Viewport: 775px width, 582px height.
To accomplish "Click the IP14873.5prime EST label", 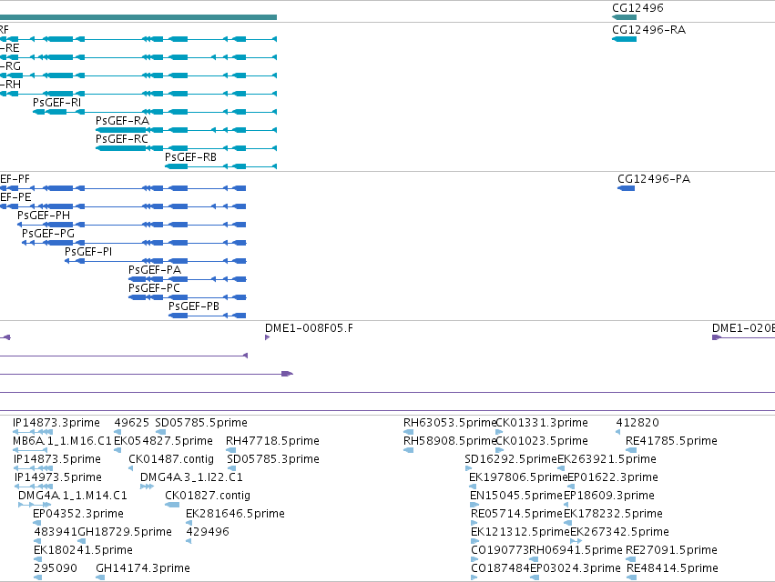I will (56, 459).
